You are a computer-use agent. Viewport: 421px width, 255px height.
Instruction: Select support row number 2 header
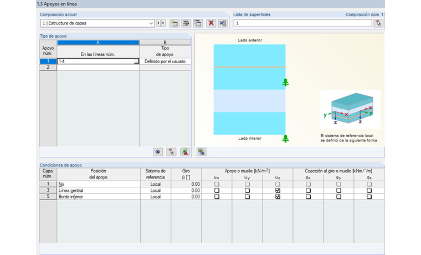click(48, 68)
